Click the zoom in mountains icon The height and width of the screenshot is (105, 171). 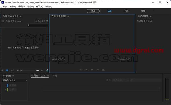[x=38, y=70]
